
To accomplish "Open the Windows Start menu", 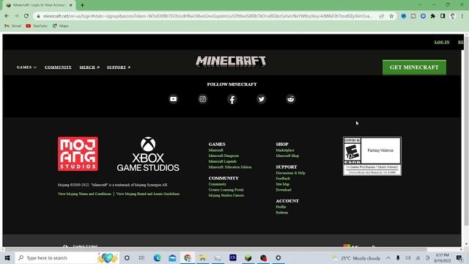I will [x=7, y=257].
